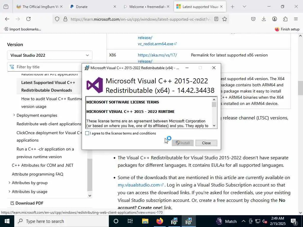Click Finish setup button
The image size is (303, 227).
(287, 29)
